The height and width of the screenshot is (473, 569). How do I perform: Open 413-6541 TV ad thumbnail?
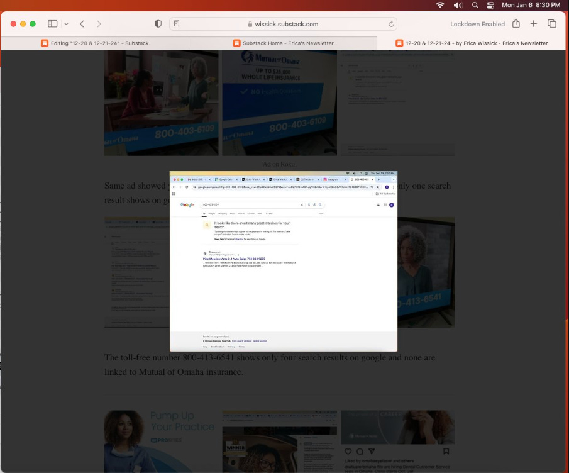coord(426,272)
